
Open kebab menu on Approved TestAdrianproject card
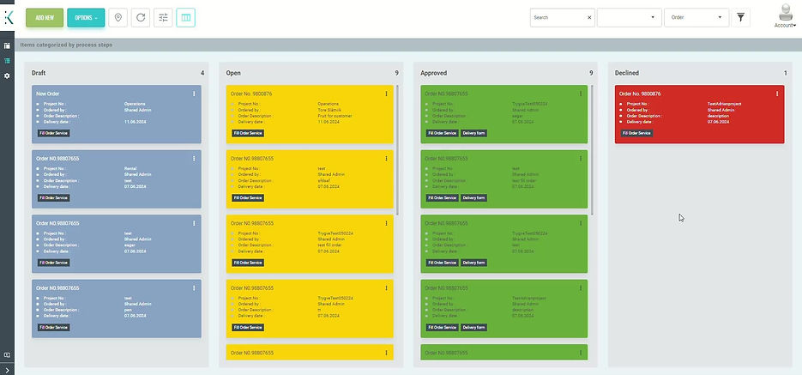(x=581, y=288)
